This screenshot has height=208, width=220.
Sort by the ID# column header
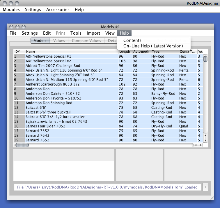click(19, 51)
